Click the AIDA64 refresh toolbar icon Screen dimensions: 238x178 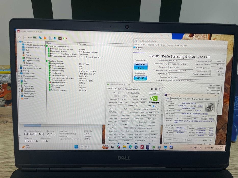(x=20, y=37)
